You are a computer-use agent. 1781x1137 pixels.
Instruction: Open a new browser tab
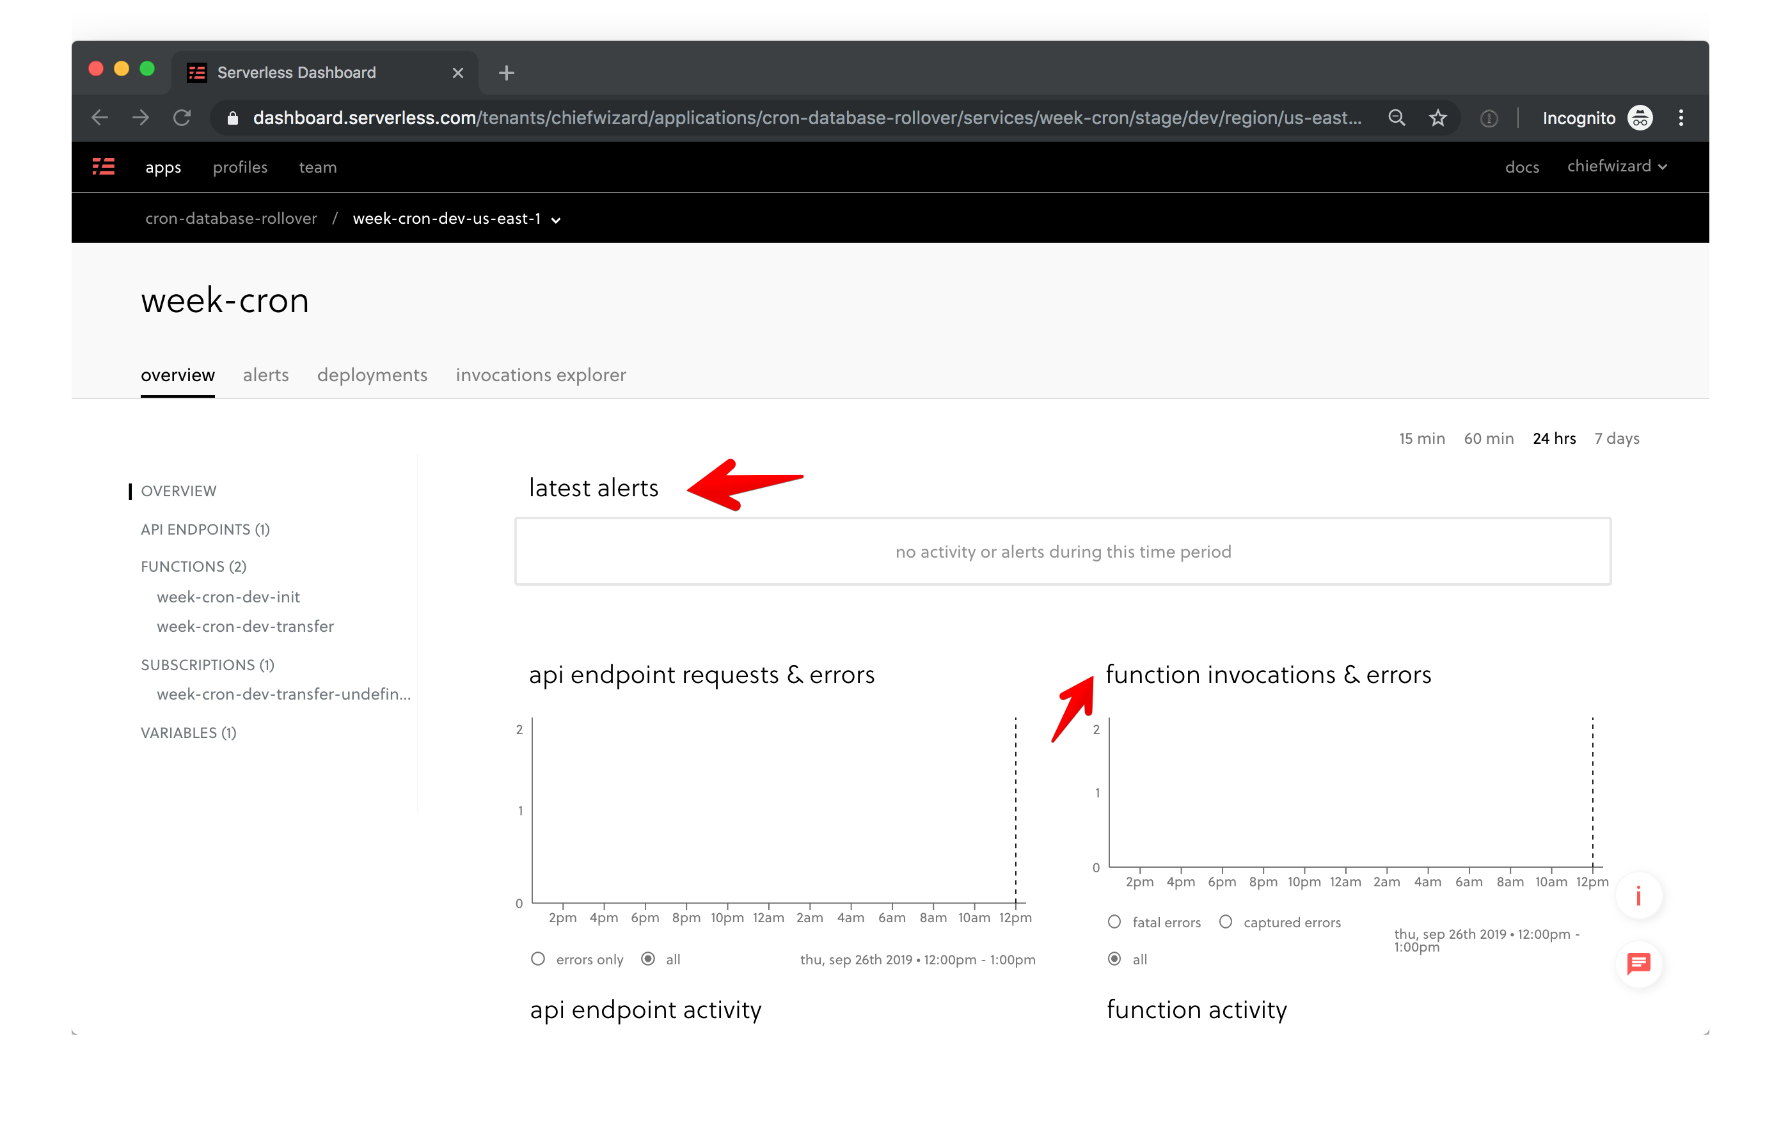[x=506, y=72]
